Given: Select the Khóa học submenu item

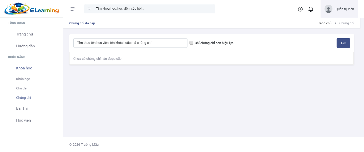Looking at the screenshot, I should click(23, 79).
